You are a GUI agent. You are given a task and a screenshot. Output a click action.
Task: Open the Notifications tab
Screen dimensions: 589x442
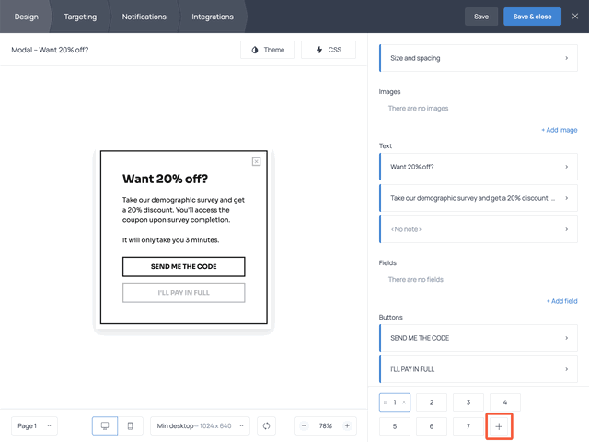(144, 17)
